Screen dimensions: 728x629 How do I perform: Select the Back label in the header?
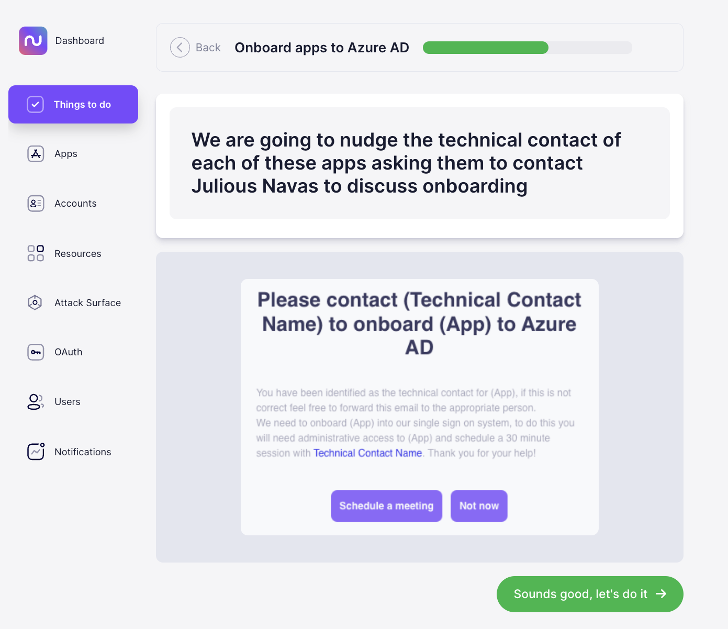coord(208,47)
